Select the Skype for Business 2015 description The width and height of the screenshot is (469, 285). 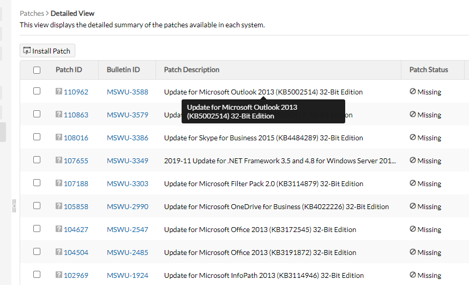(x=263, y=138)
